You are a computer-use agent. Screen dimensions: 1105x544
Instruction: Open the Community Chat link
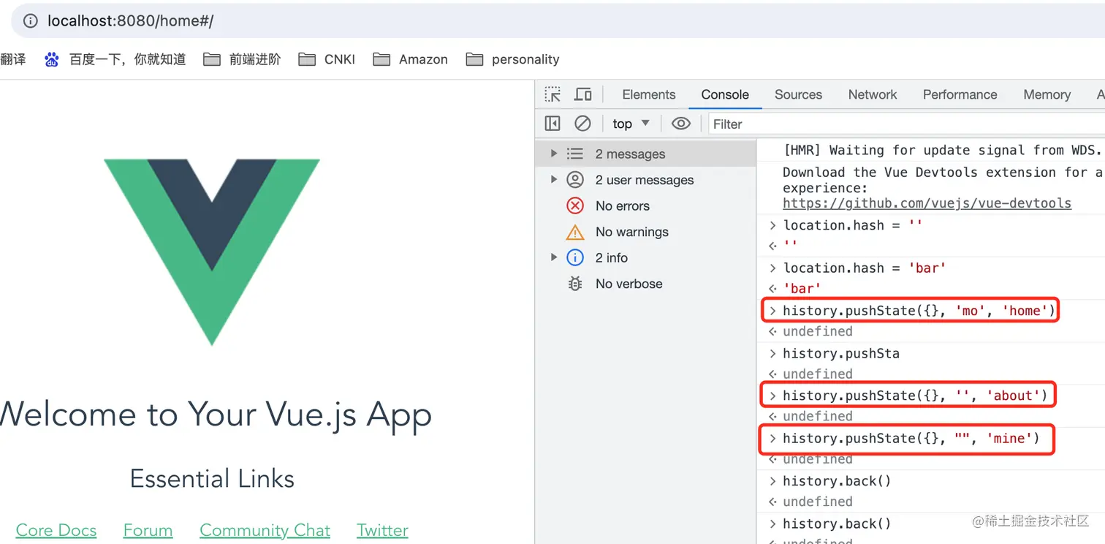(x=265, y=530)
